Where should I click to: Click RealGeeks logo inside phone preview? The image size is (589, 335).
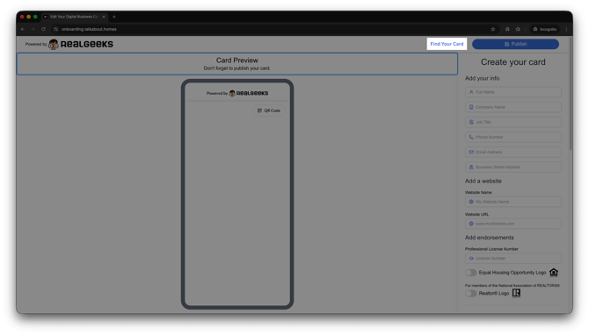pyautogui.click(x=249, y=93)
